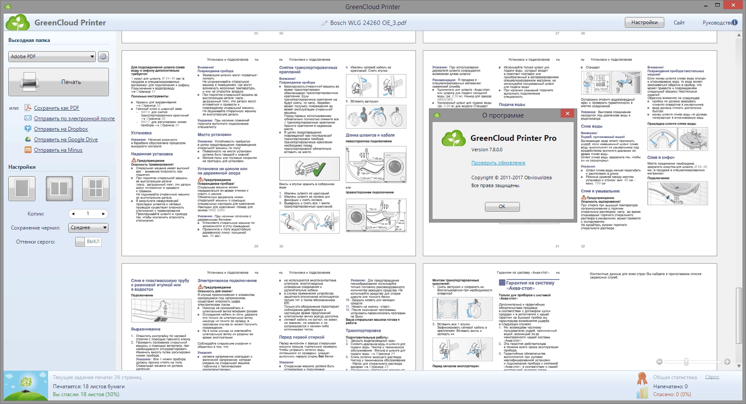This screenshot has width=746, height=404.
Task: Click the Google Drive icon
Action: [28, 139]
